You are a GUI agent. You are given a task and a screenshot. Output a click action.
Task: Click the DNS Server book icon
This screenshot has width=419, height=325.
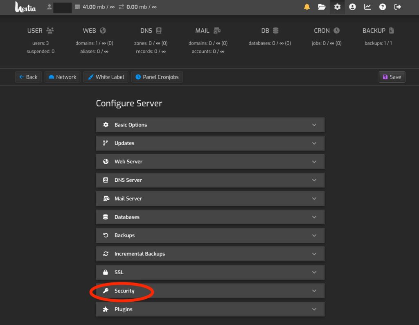(106, 180)
